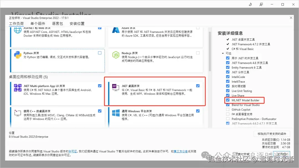Image resolution: width=299 pixels, height=168 pixels.
Task: Switch to the 安装位置 tab
Action: coord(77,23)
